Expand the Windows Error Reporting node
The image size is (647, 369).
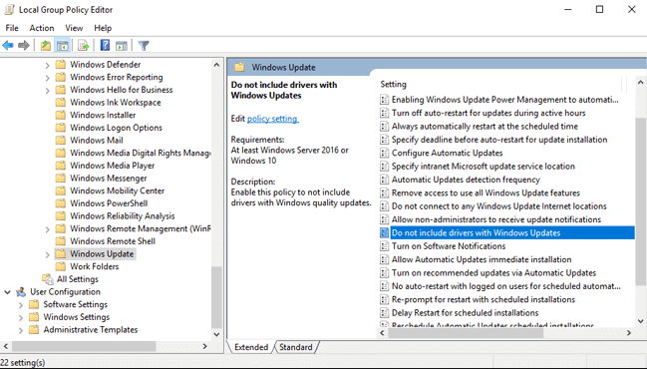click(x=48, y=78)
